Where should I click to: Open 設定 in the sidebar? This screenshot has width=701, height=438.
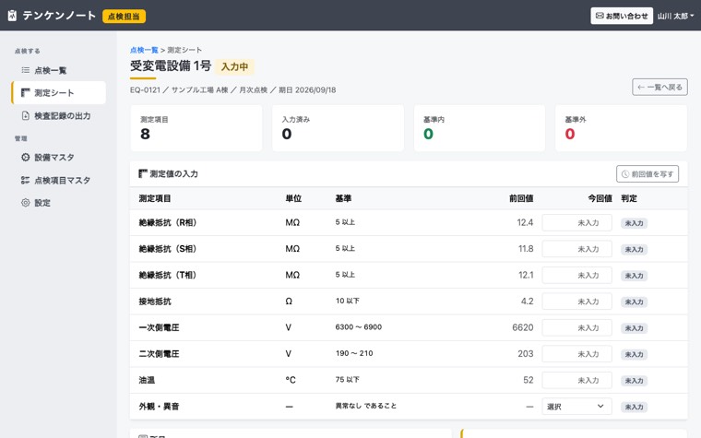[x=59, y=203]
